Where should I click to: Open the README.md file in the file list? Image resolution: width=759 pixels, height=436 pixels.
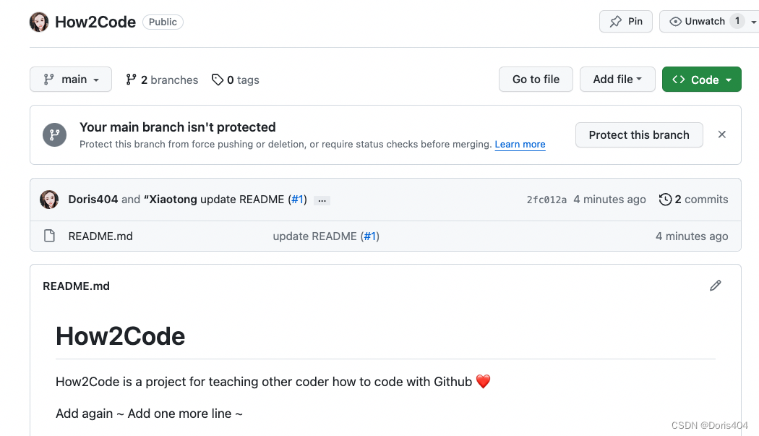(100, 236)
